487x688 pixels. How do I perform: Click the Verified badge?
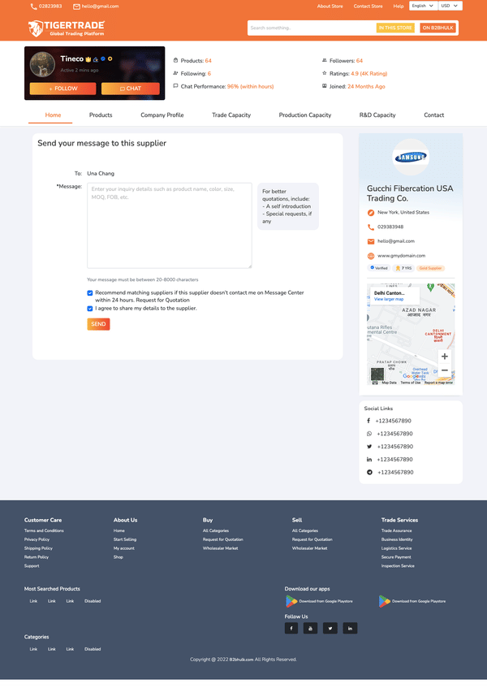point(379,268)
